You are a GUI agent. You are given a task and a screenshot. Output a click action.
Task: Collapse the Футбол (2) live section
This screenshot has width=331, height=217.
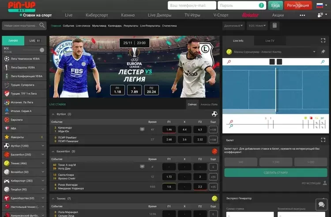coord(53,114)
